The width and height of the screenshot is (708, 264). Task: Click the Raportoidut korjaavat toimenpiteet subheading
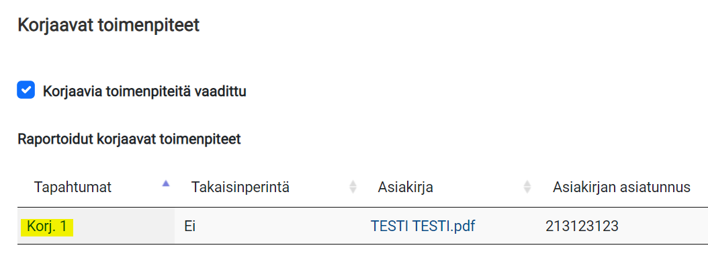[129, 140]
